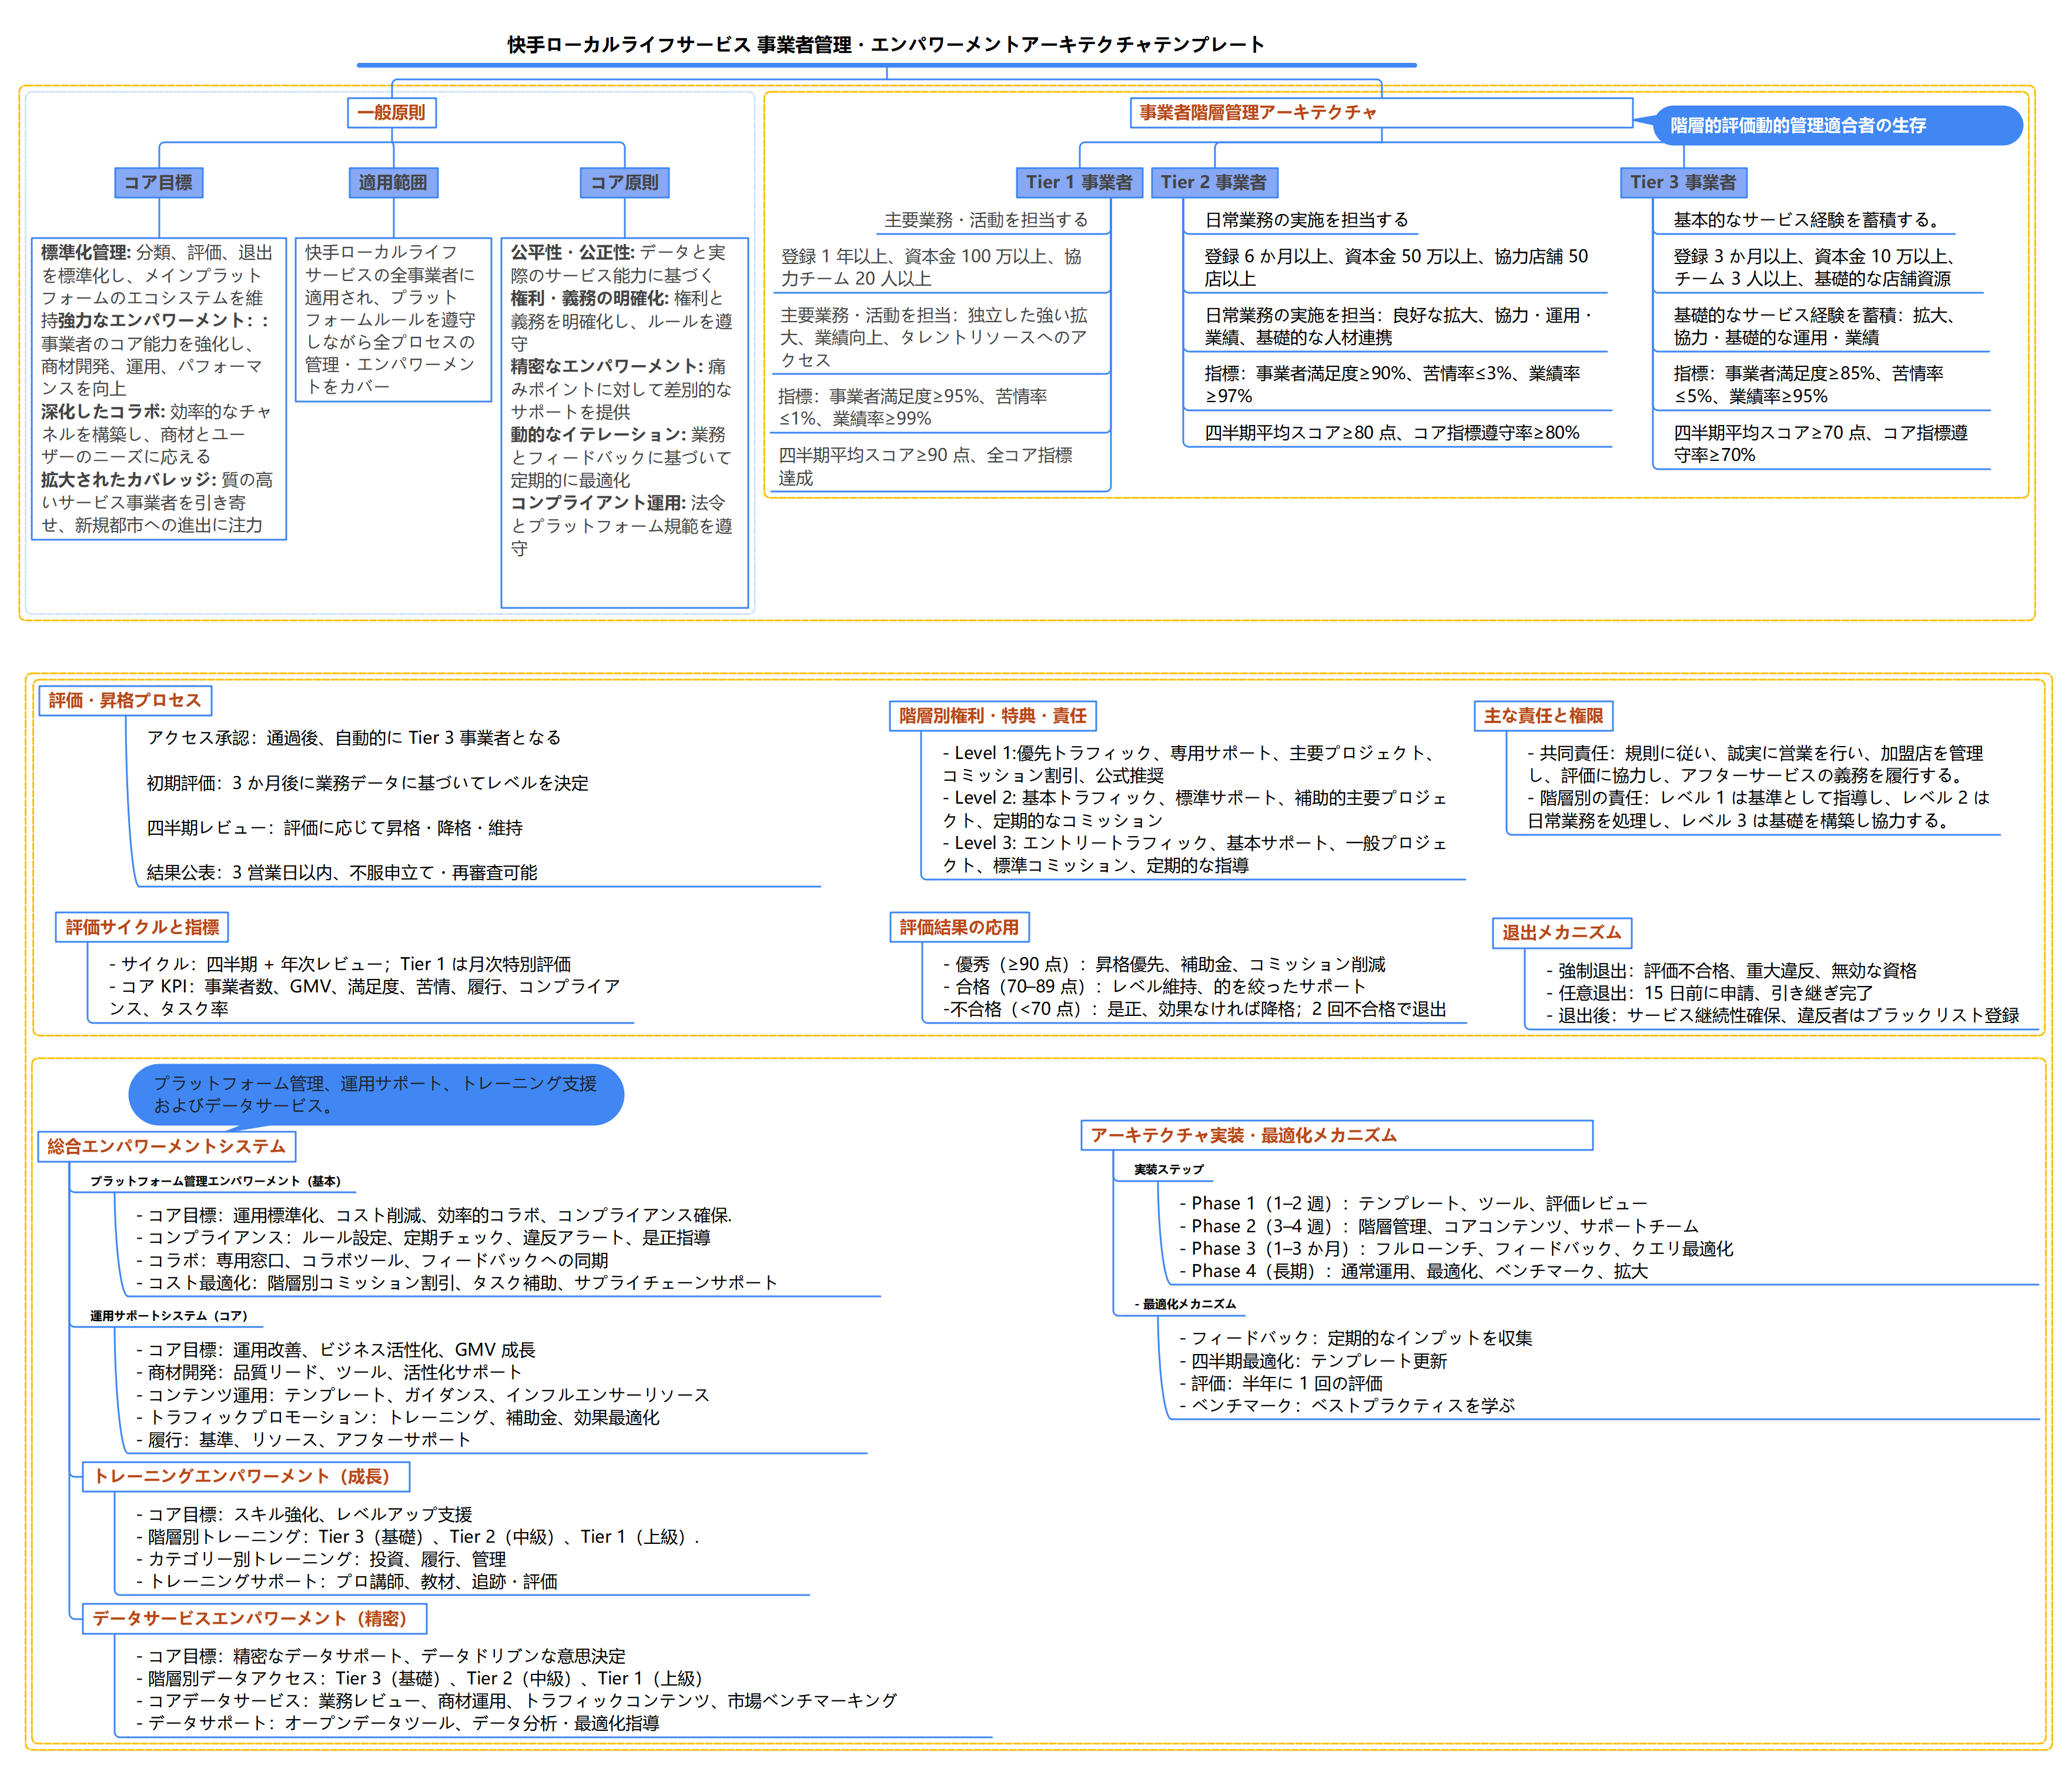Screen dimensions: 2072x1772
Task: Select the コア原則 node
Action: tap(624, 182)
